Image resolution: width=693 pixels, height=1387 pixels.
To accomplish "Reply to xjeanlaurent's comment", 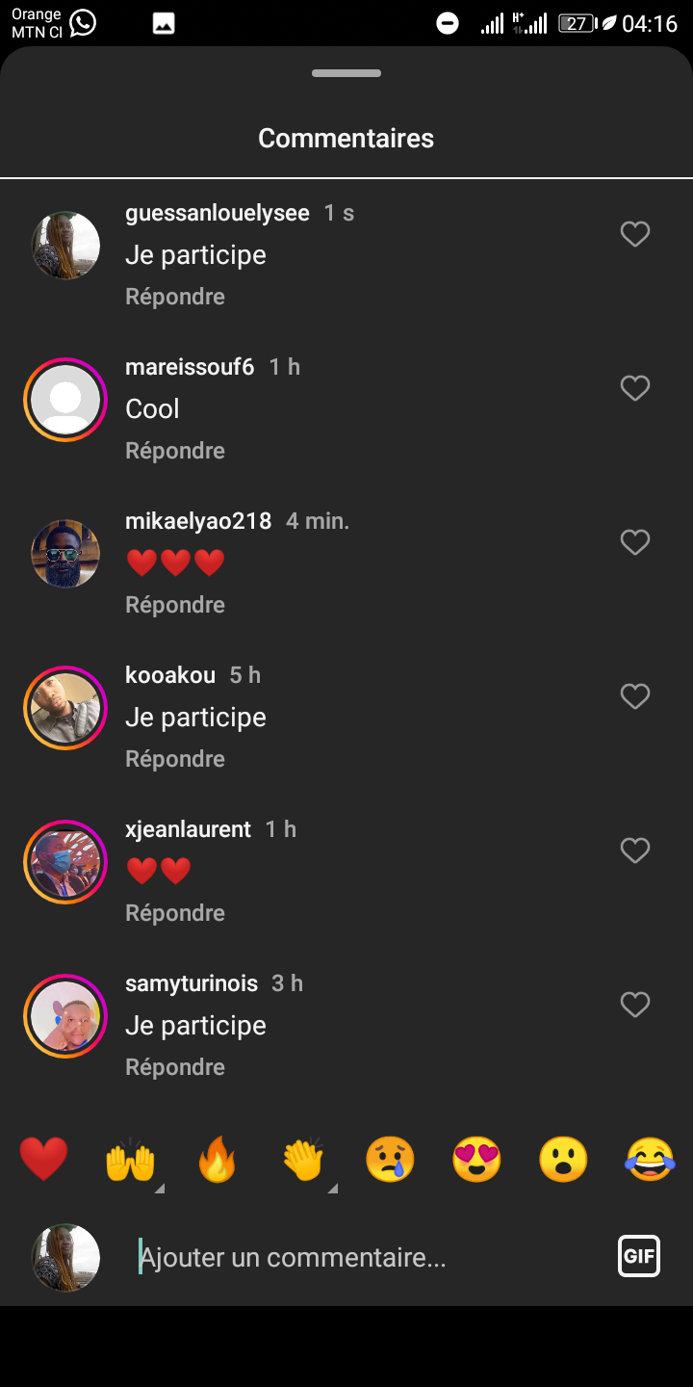I will tap(175, 913).
